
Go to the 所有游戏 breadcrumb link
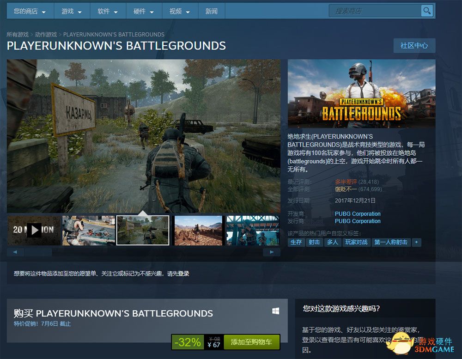[18, 35]
